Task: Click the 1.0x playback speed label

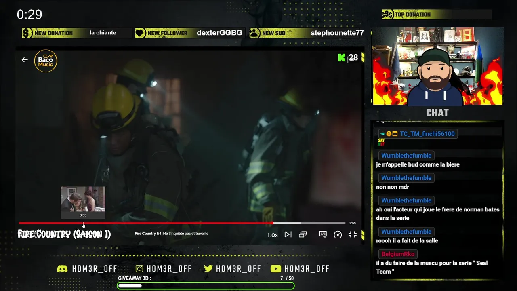Action: pyautogui.click(x=272, y=235)
